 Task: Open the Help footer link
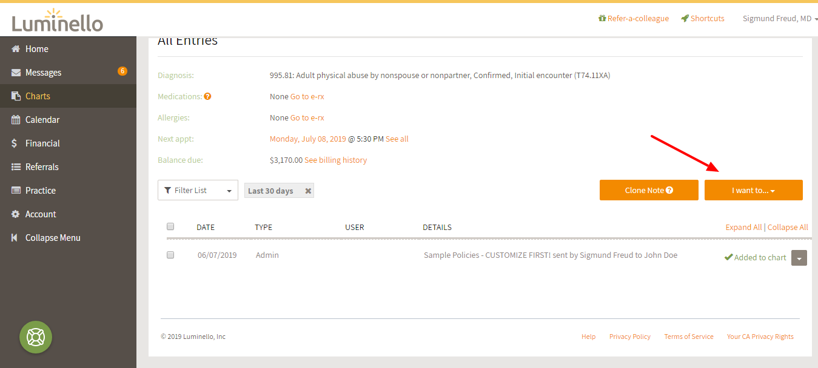click(588, 337)
